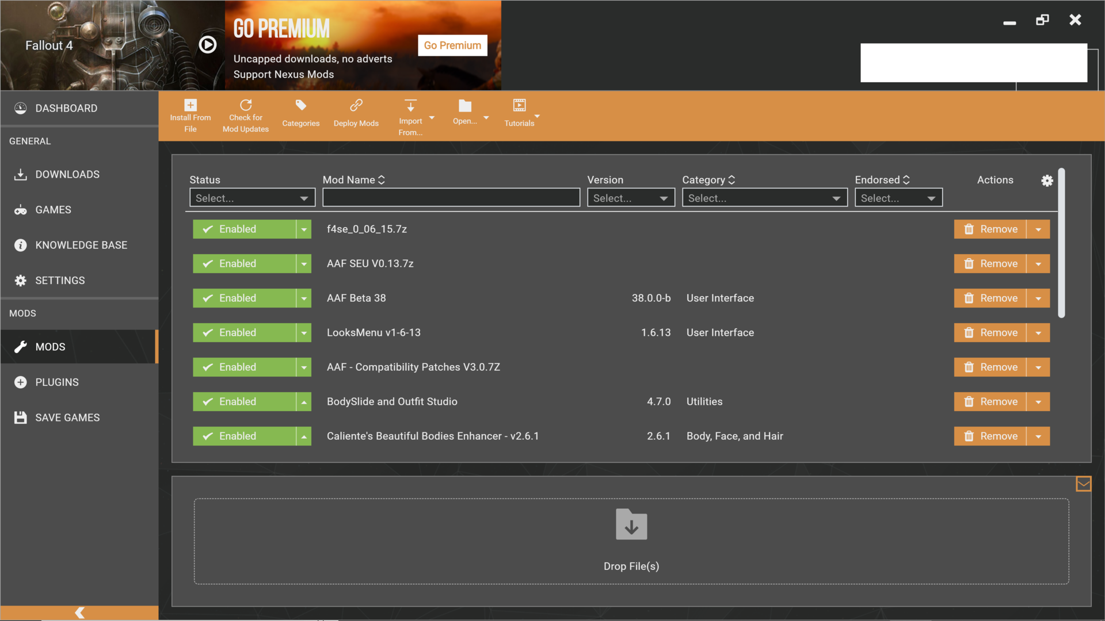Viewport: 1105px width, 621px height.
Task: Click trash icon for LooksMenu v1-6-13
Action: pyautogui.click(x=969, y=333)
